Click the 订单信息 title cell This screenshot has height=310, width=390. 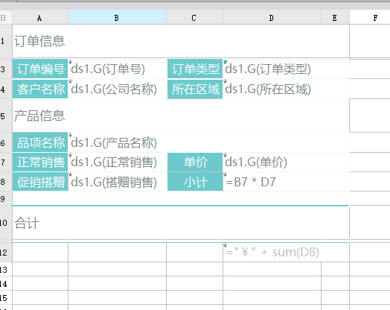(181, 41)
